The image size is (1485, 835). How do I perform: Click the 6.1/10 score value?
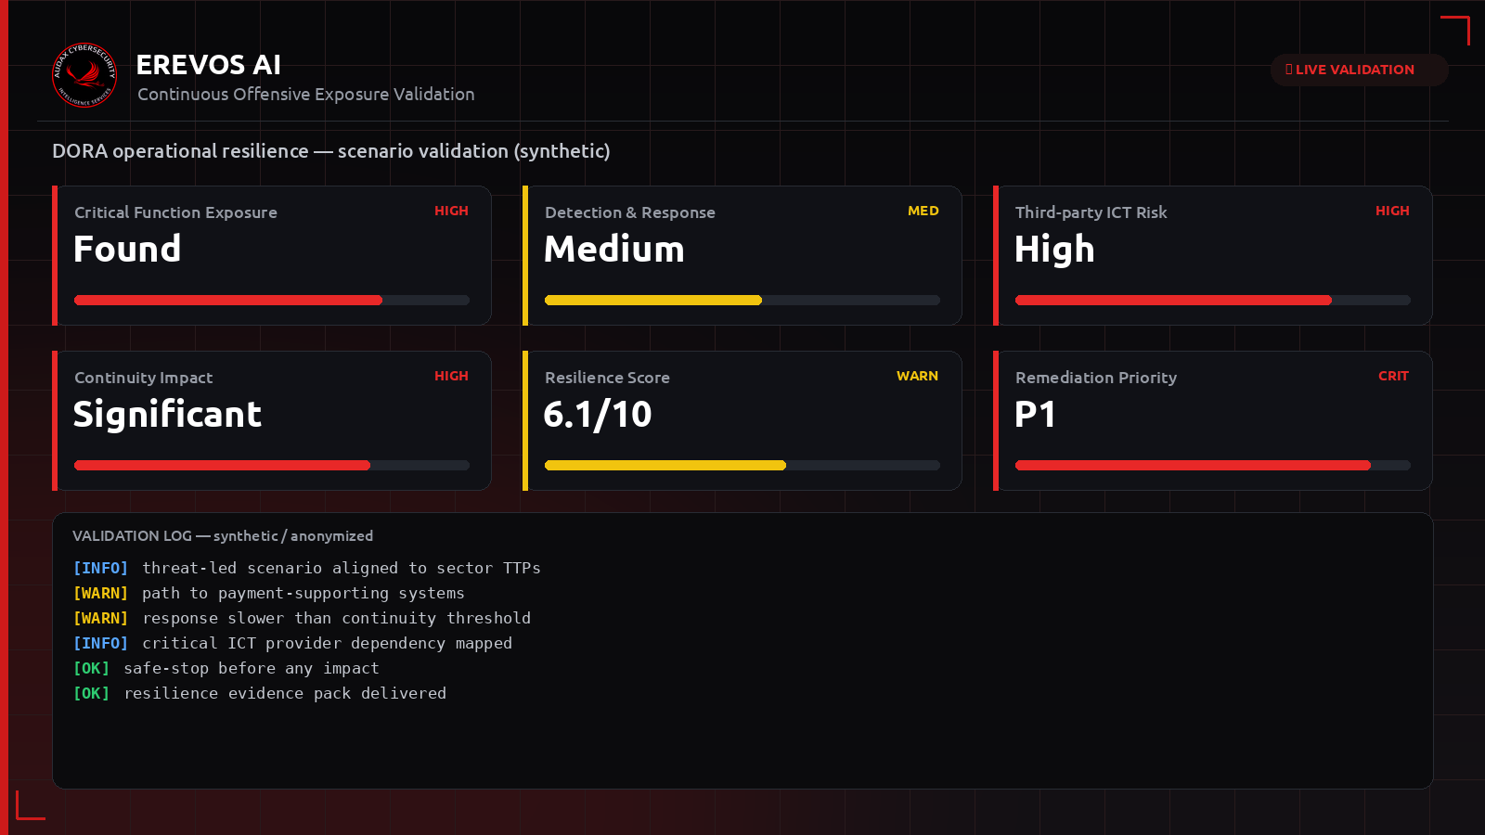pos(598,415)
